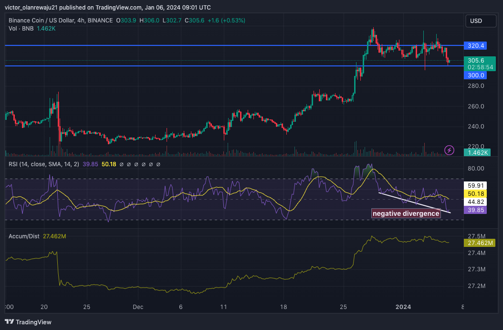The height and width of the screenshot is (330, 503).
Task: Click the Vol · BNB indicator label
Action: point(21,29)
